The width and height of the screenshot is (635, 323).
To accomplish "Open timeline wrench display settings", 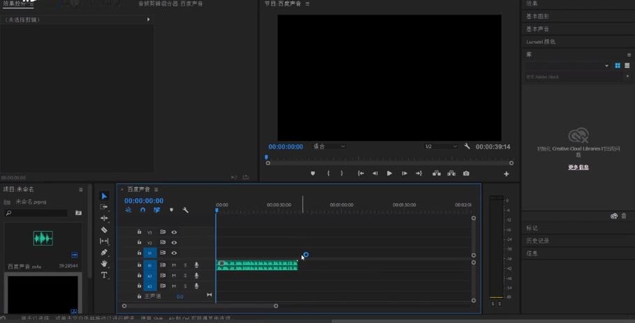I will tap(186, 210).
